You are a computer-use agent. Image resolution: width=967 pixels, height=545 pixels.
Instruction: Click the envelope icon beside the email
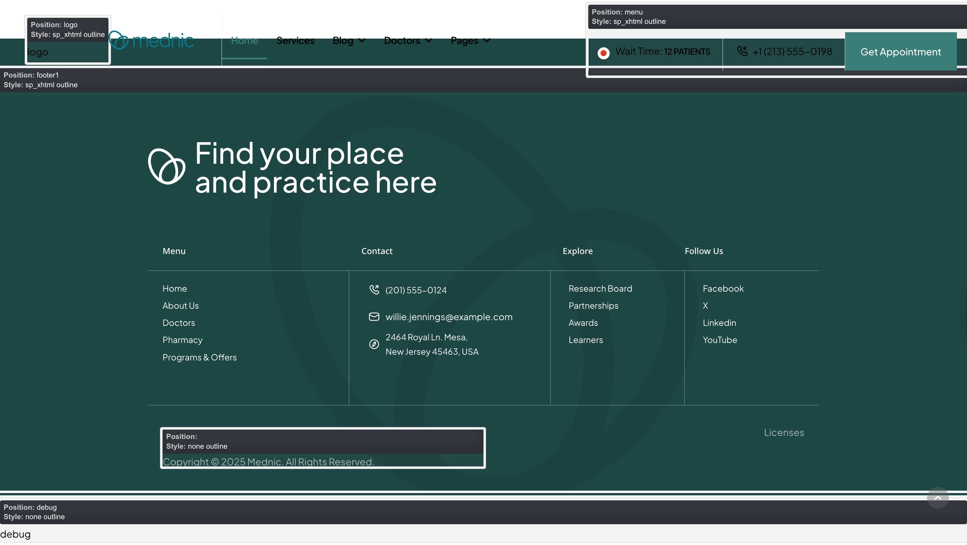coord(374,316)
